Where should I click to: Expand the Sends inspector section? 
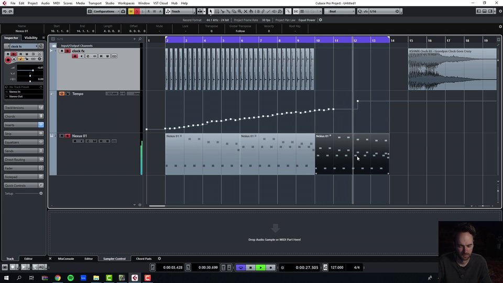pyautogui.click(x=24, y=151)
